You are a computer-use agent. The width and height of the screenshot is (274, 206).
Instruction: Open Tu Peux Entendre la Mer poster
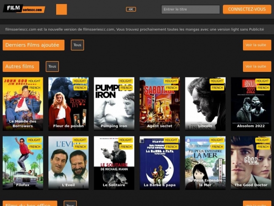pyautogui.click(x=205, y=163)
